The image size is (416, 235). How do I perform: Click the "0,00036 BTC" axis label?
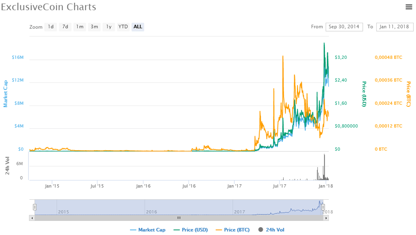point(388,80)
